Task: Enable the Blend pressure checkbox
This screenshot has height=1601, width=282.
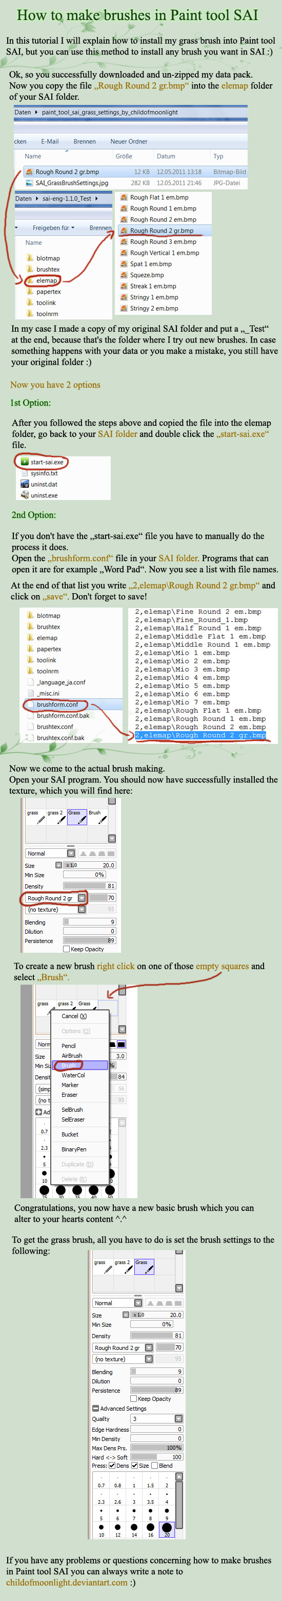Action: click(155, 1466)
